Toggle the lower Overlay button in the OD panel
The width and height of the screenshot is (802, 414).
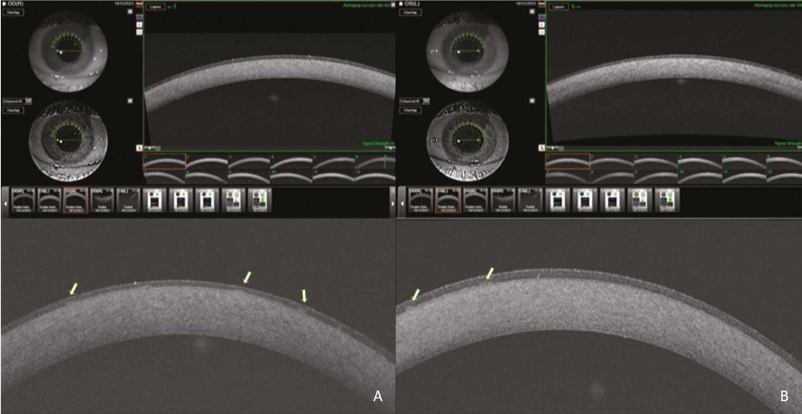coord(13,110)
